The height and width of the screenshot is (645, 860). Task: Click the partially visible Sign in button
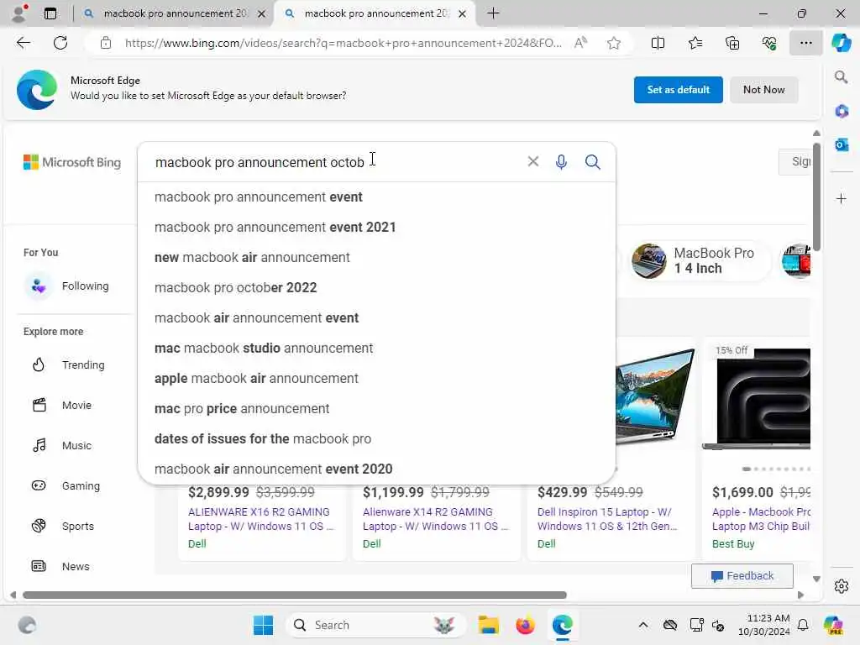(794, 162)
